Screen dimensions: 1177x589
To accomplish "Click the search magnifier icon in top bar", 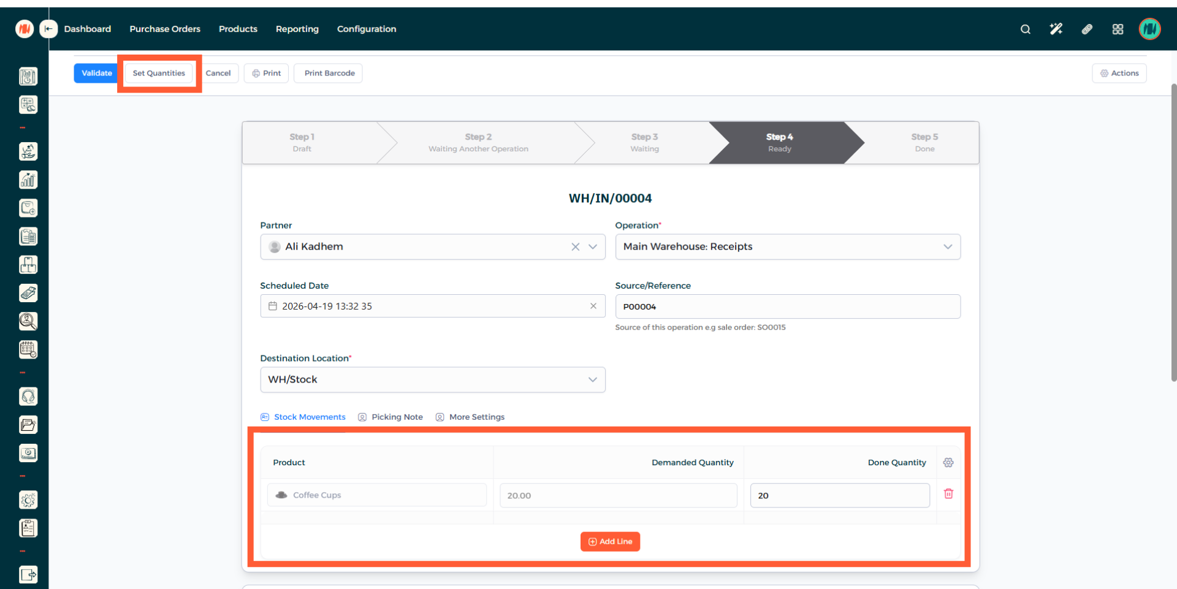I will point(1025,29).
